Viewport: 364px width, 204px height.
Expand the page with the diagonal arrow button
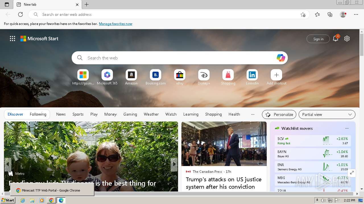(x=352, y=173)
